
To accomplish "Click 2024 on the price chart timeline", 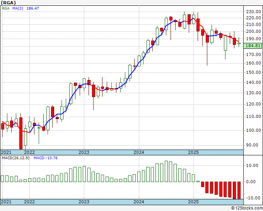I will coord(139,152).
